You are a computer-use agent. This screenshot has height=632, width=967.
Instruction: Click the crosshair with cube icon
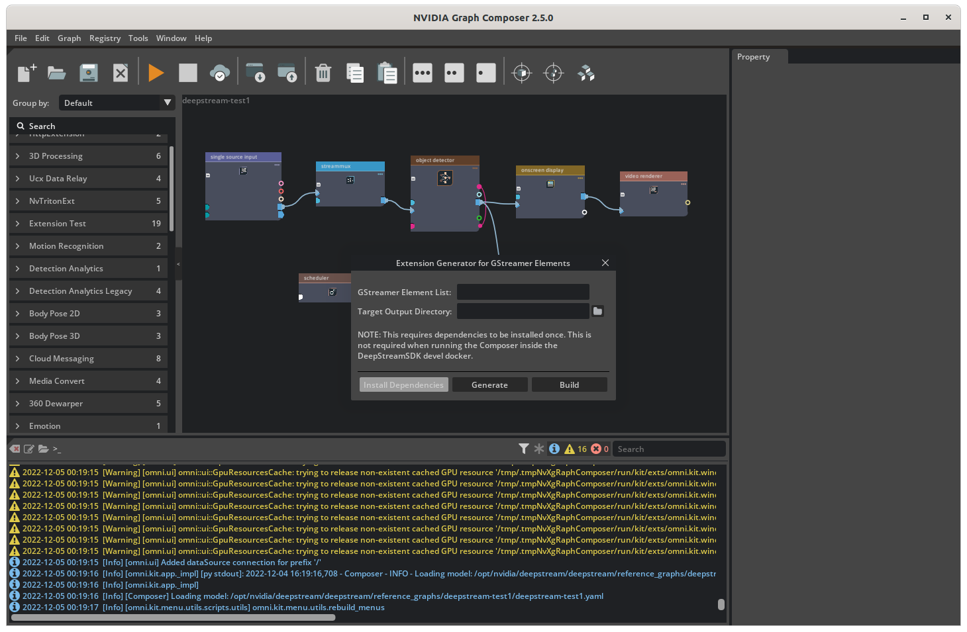point(522,73)
